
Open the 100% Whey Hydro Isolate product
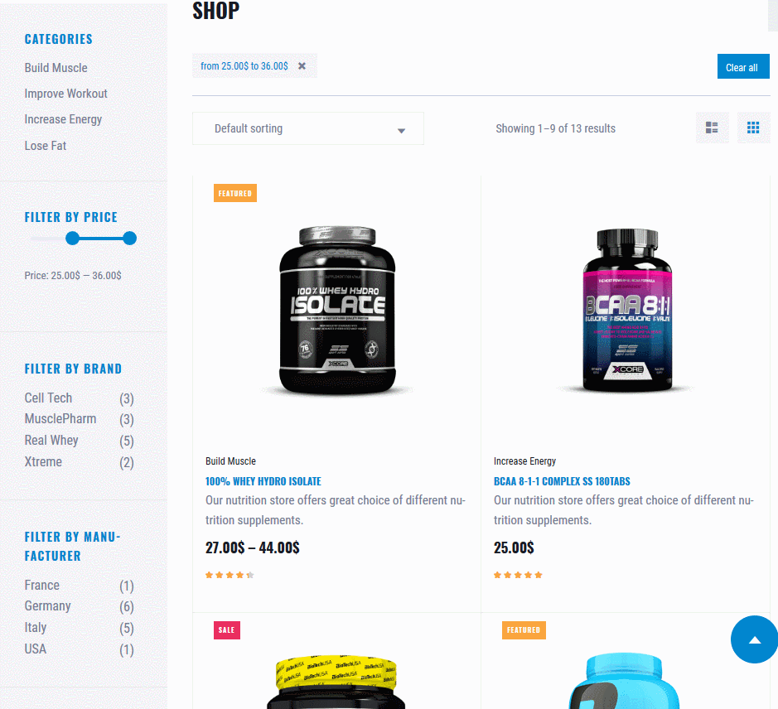263,481
